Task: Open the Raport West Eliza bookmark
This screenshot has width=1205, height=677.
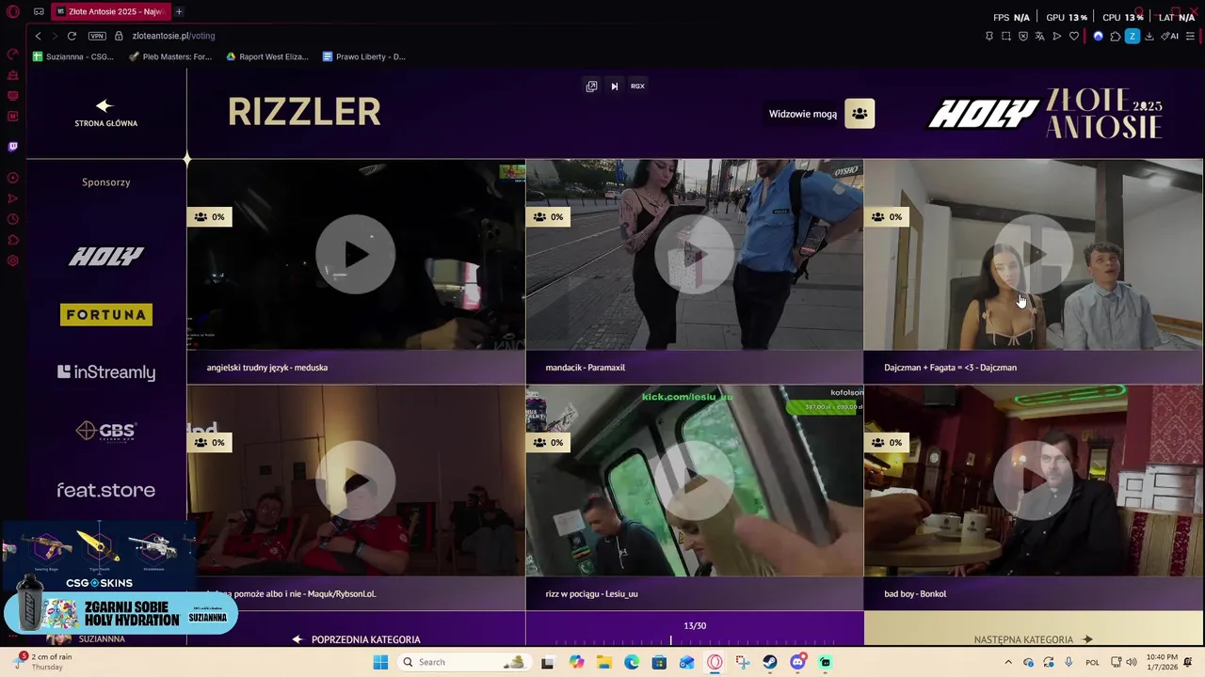Action: point(267,56)
